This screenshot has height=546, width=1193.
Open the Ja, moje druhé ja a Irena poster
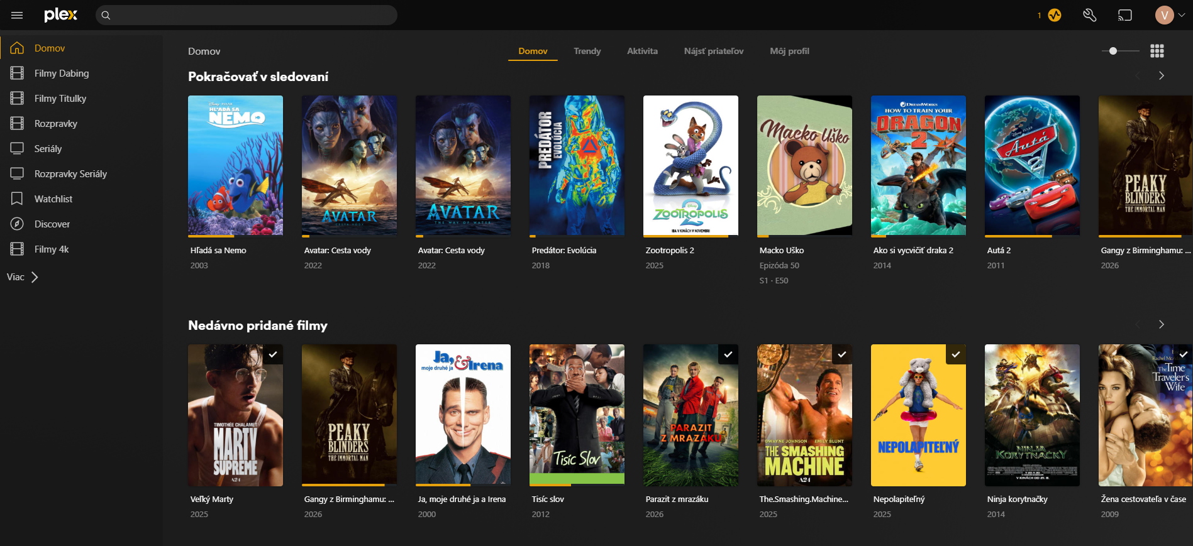463,415
